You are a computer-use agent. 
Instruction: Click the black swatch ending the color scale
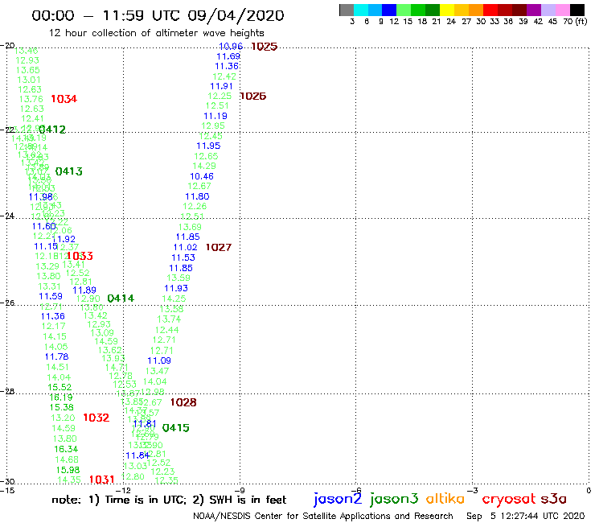click(x=577, y=10)
